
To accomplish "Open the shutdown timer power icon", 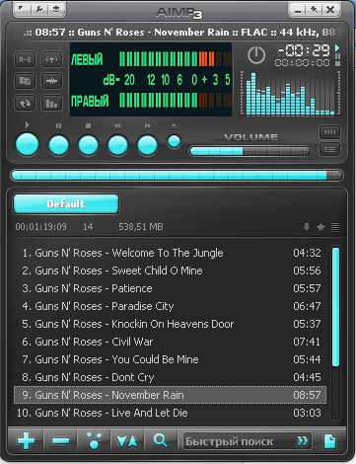I will point(256,55).
